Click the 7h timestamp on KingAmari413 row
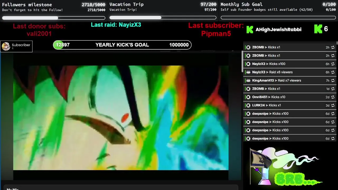This screenshot has width=338, height=190. tap(327, 80)
